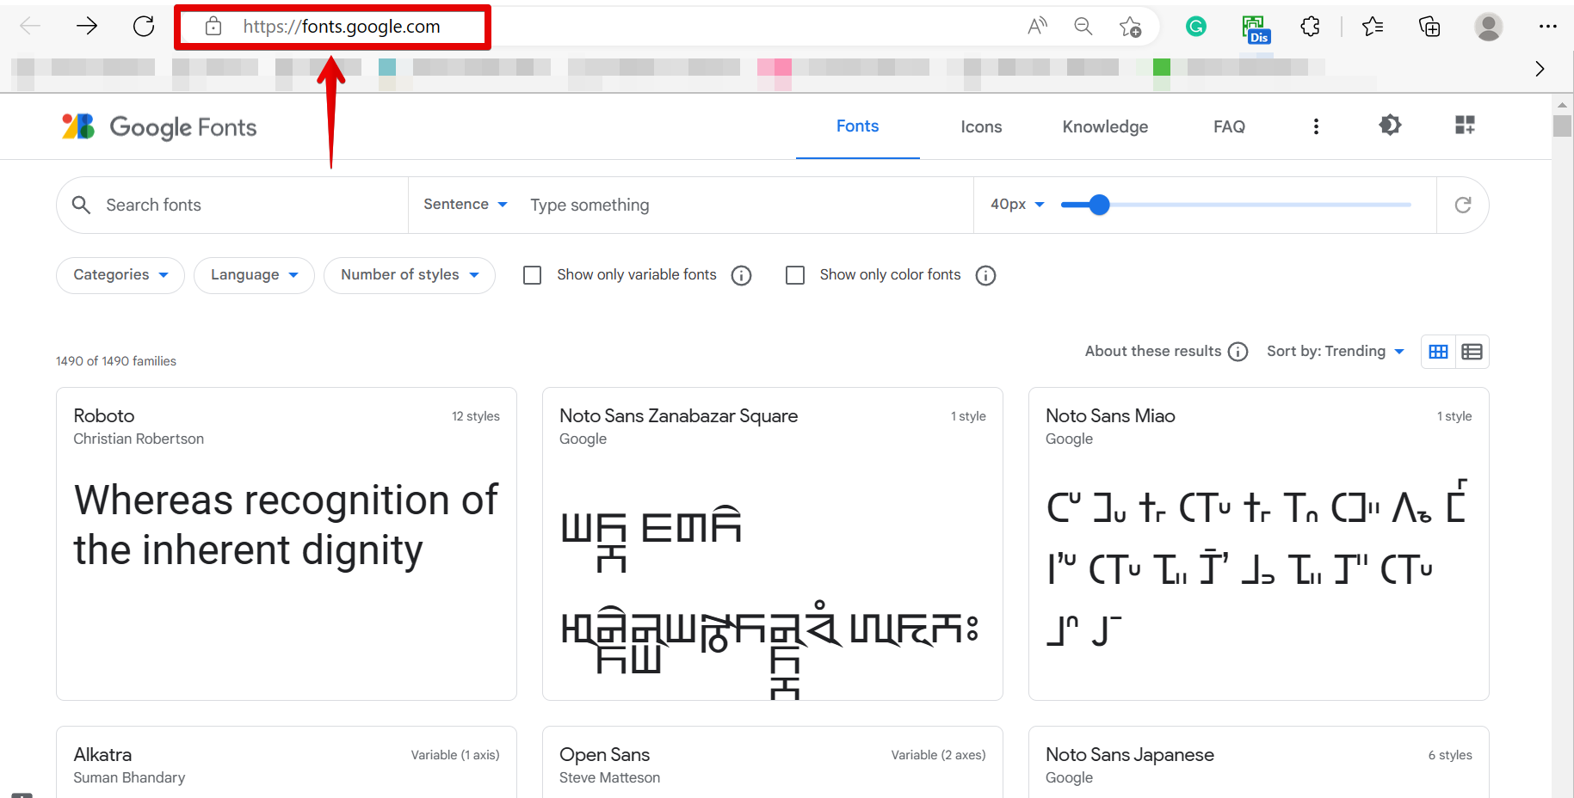Click the user profile avatar
1574x798 pixels.
point(1489,27)
